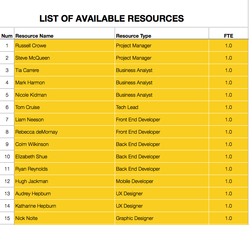Select the cell 'Nicole Kidman'
Viewport: 249px width, 225px height.
[x=64, y=95]
